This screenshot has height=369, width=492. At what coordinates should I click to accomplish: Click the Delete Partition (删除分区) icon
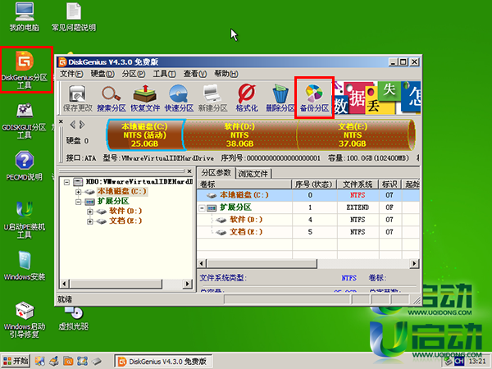point(280,98)
